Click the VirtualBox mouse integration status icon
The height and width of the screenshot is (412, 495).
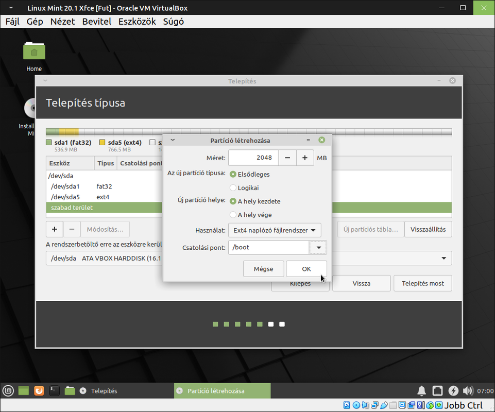[x=430, y=405]
